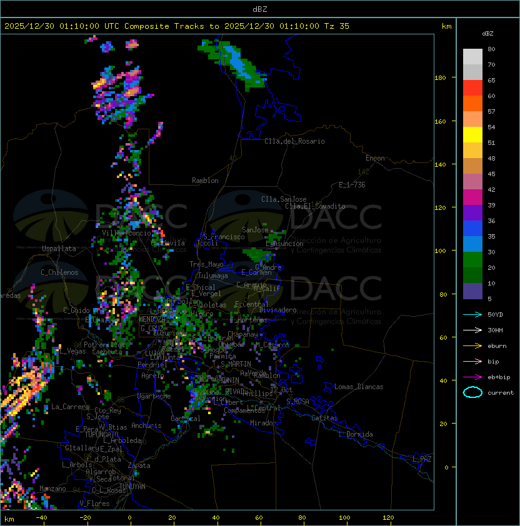Viewport: 520px width, 526px height.
Task: Click the 'Villavicencio' map label
Action: pos(126,233)
